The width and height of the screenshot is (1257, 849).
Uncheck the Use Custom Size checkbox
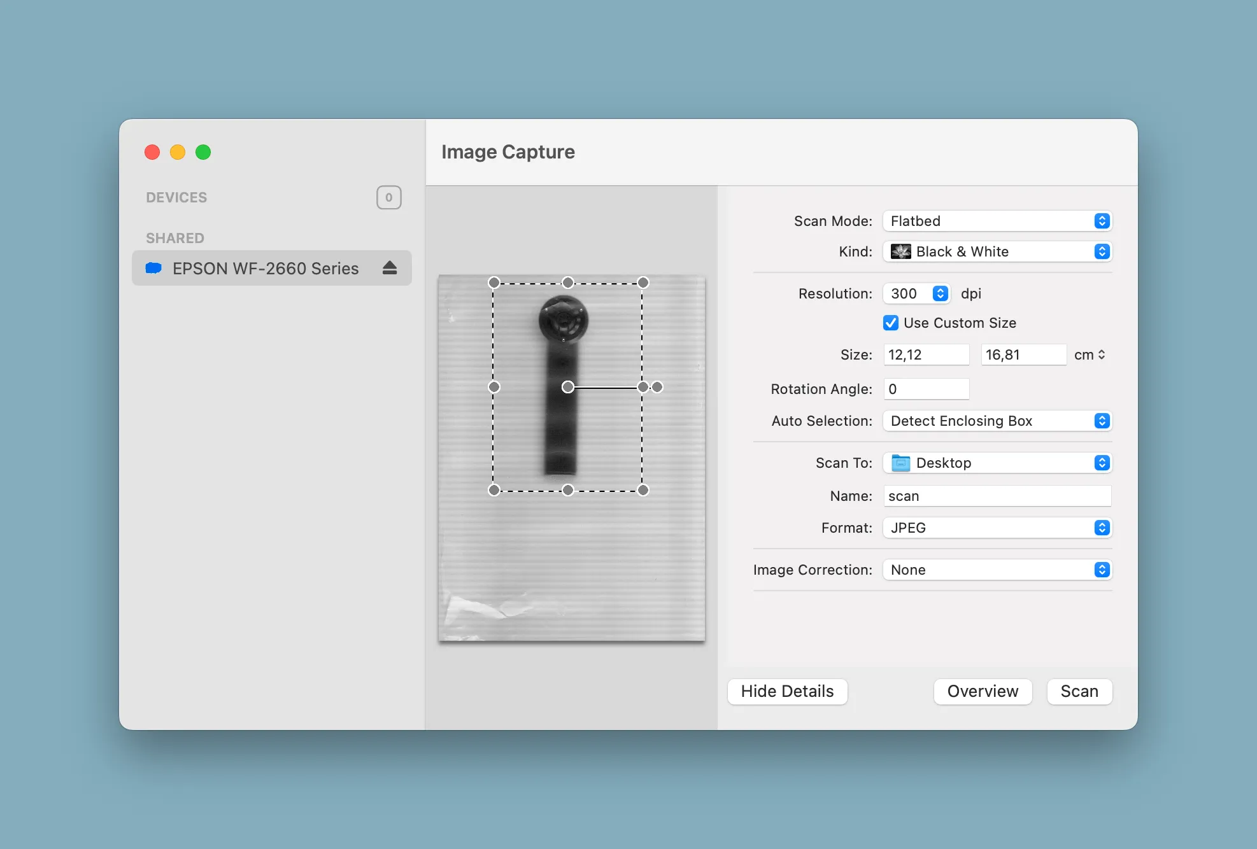[x=890, y=323]
